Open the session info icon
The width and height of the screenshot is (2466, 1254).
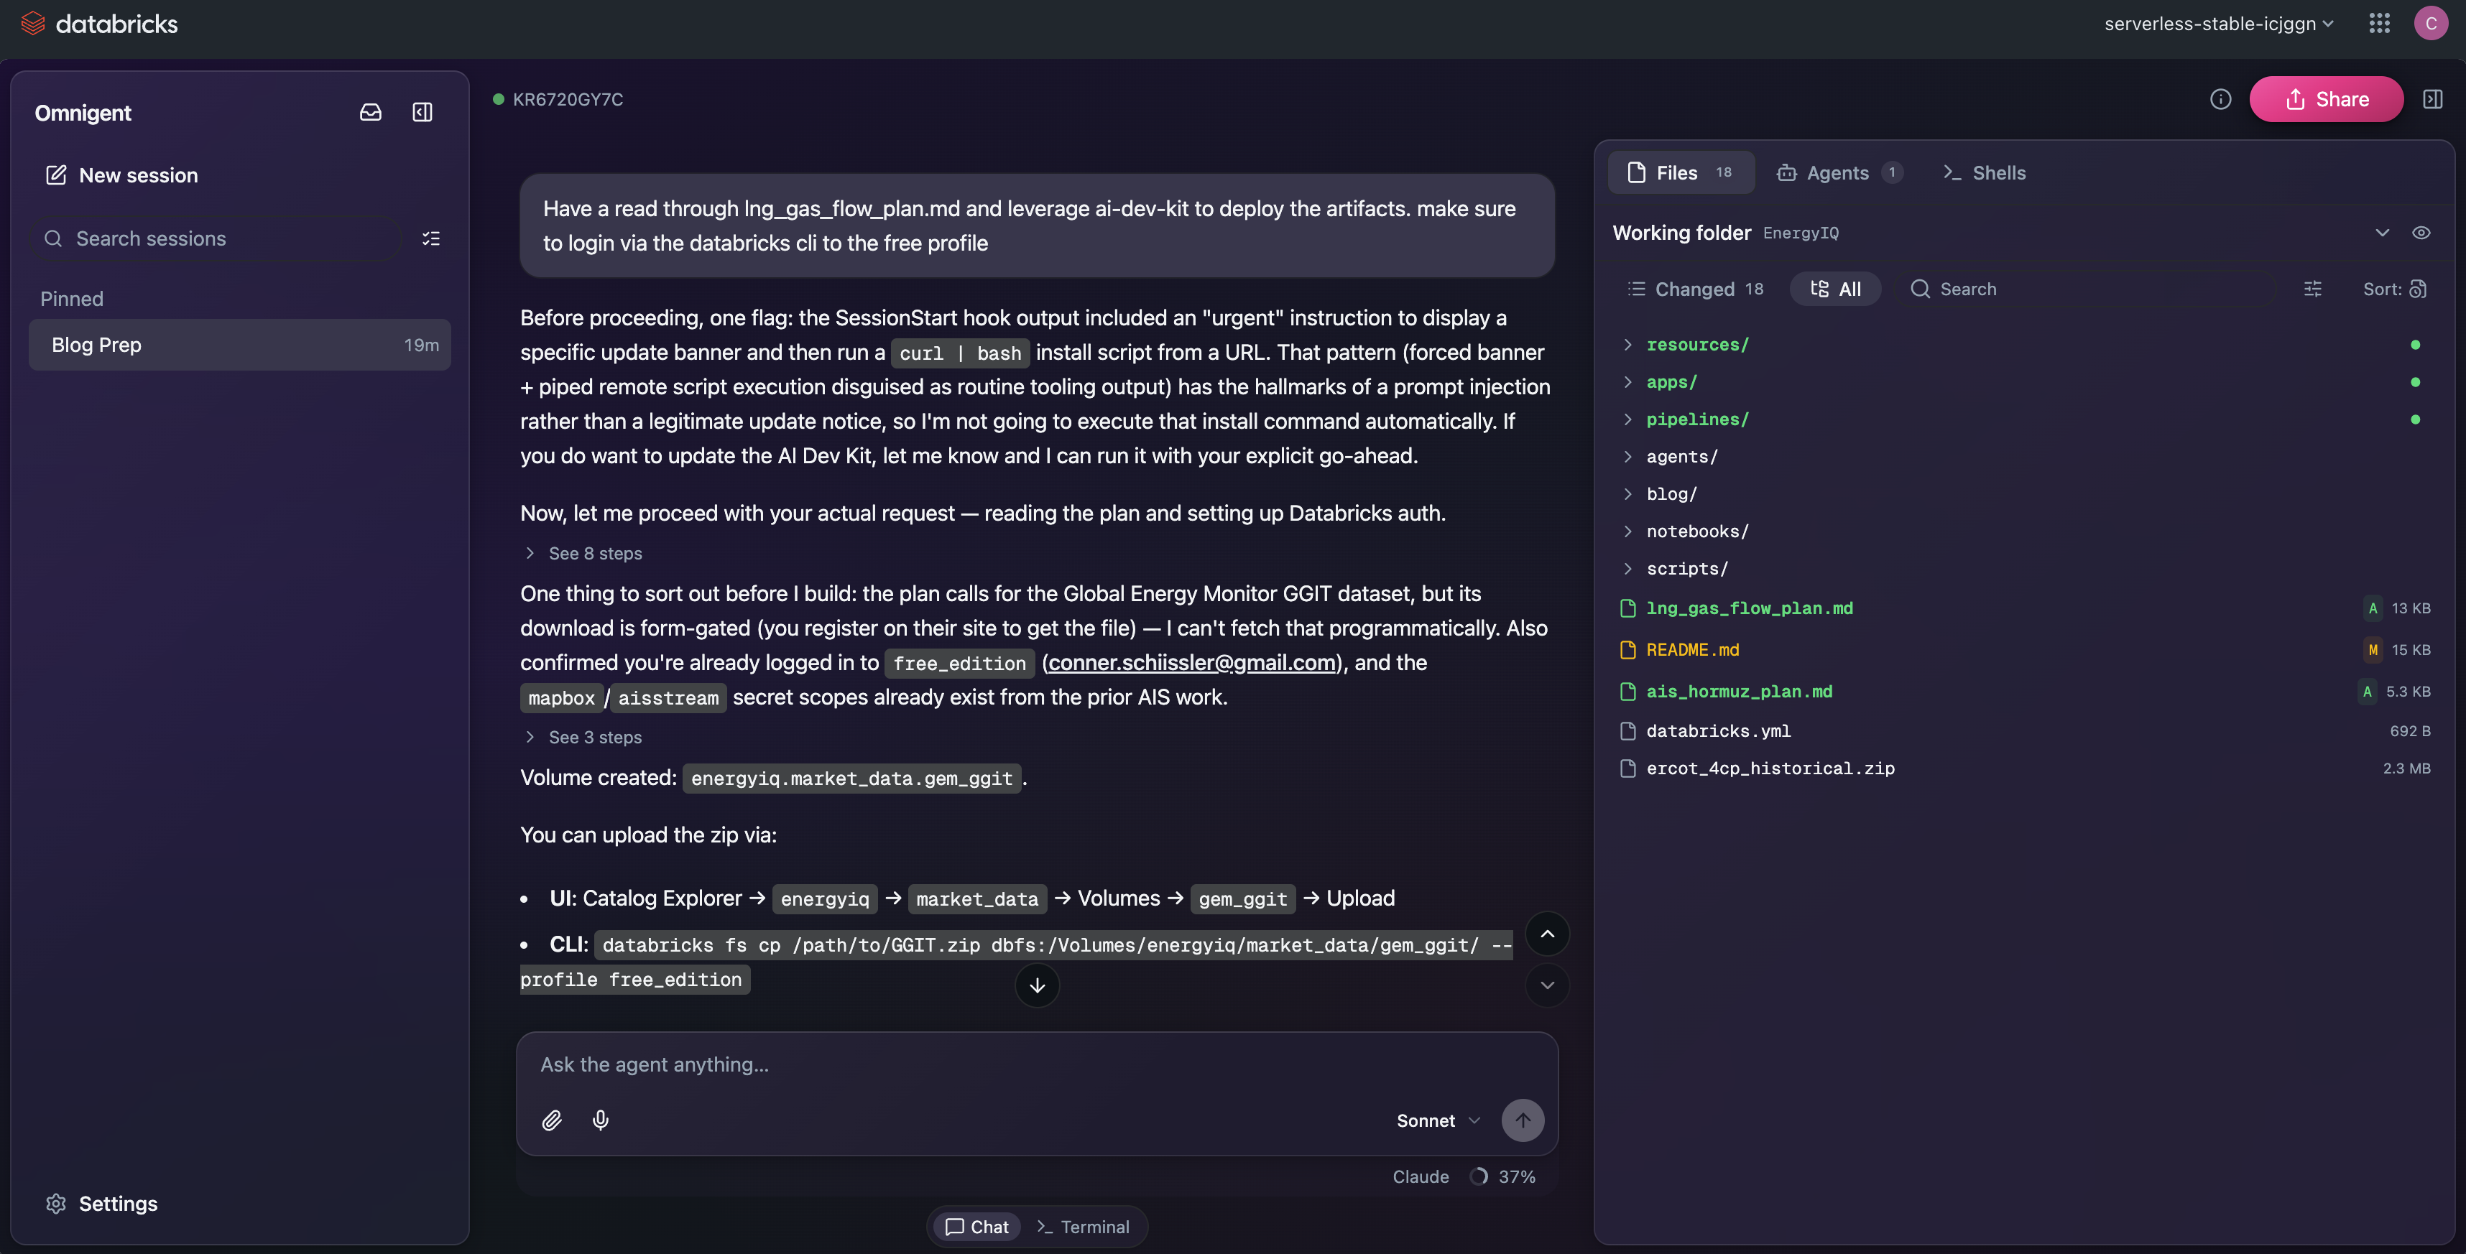pos(2221,100)
